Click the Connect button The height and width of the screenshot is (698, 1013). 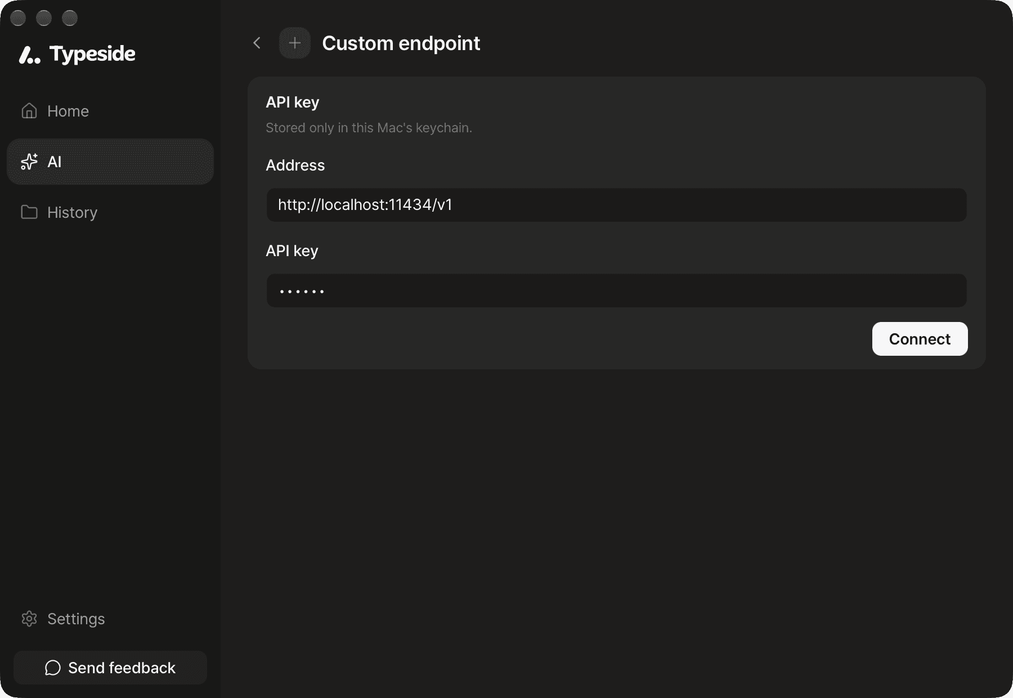[x=920, y=339]
